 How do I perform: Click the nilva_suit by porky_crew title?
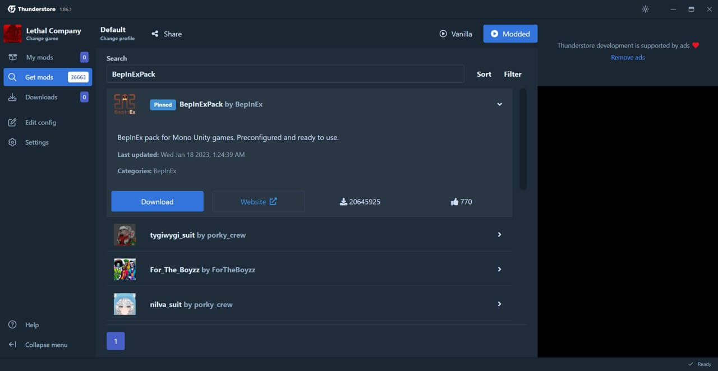pos(191,304)
